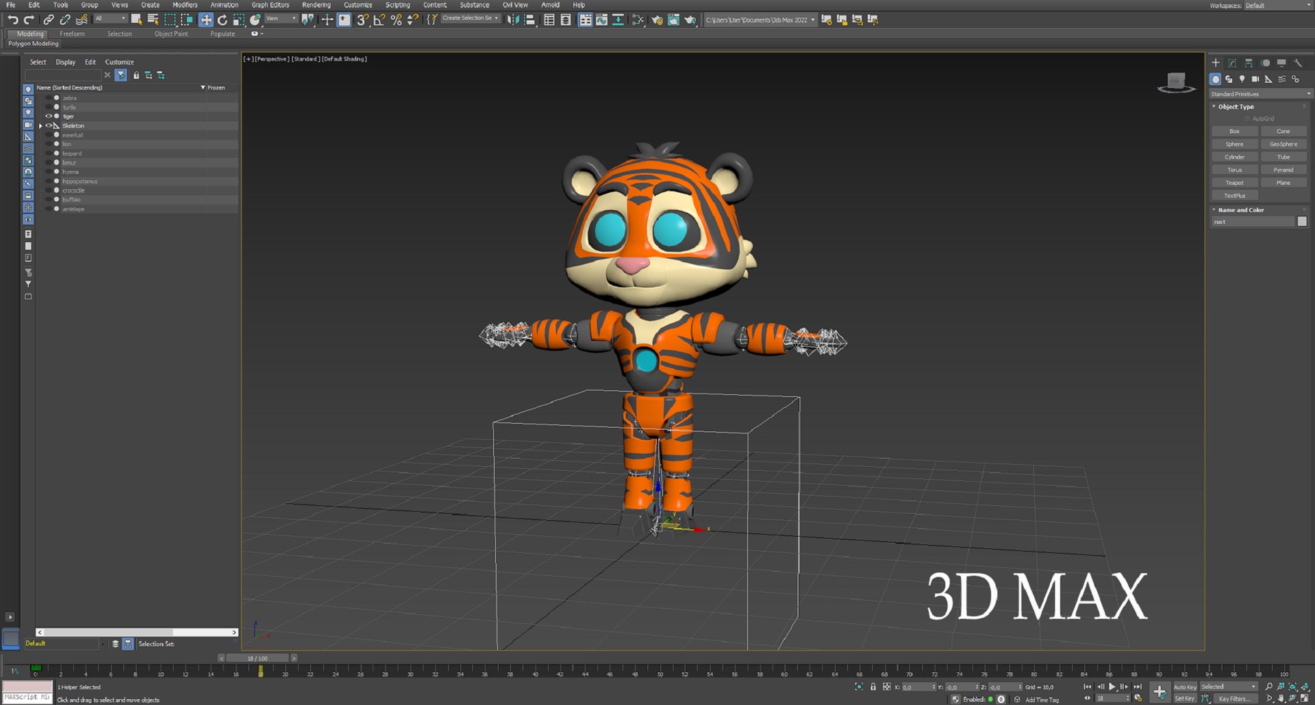
Task: Activate the Select and Rotate tool
Action: point(223,20)
